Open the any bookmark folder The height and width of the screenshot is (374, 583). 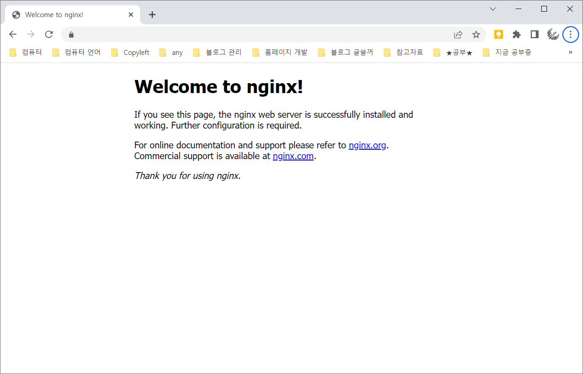pos(171,53)
